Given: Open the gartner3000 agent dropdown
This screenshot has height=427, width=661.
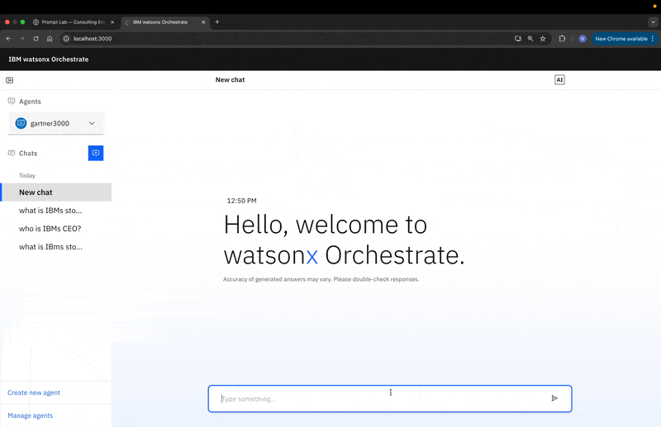Looking at the screenshot, I should [55, 124].
